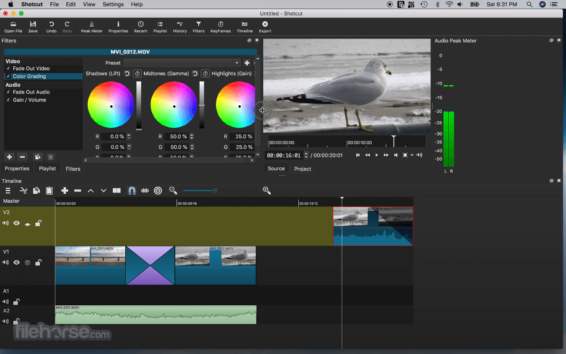The height and width of the screenshot is (354, 566).
Task: Hide the V1 video track
Action: (x=16, y=262)
